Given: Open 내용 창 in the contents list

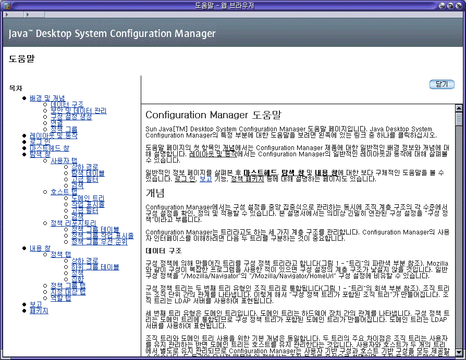Looking at the screenshot, I should click(x=40, y=247).
